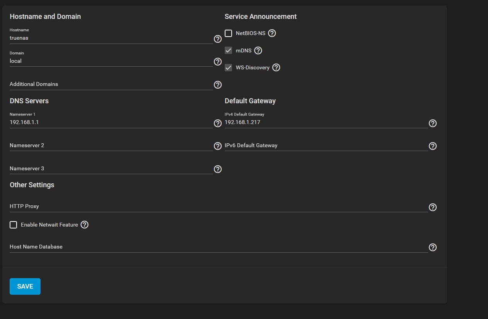
Task: View WS-Discovery help tooltip
Action: coord(276,67)
